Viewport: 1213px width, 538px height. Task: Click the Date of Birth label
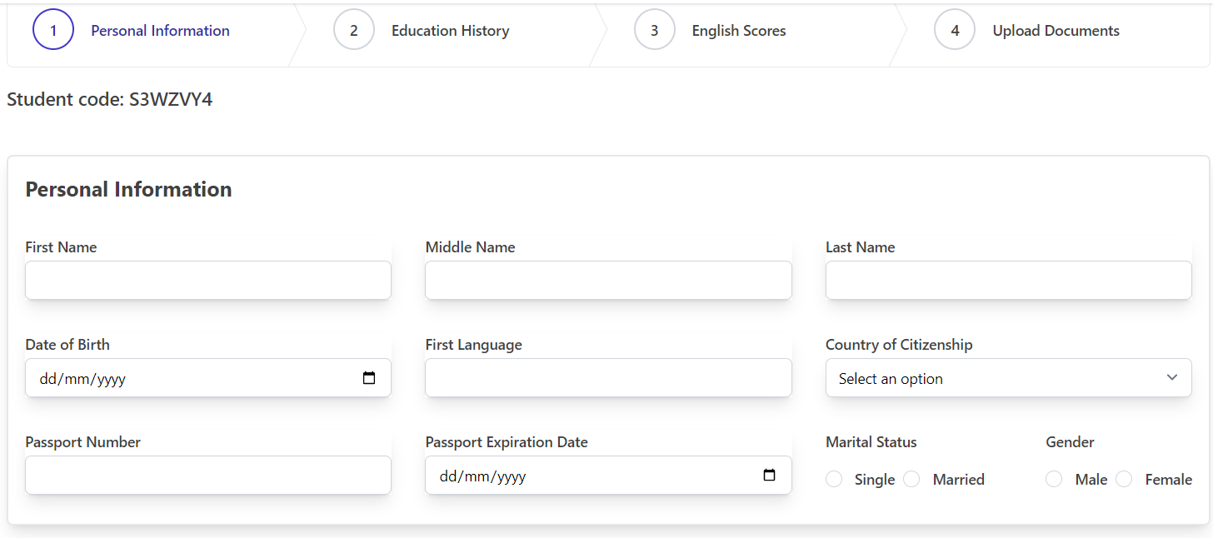click(67, 345)
